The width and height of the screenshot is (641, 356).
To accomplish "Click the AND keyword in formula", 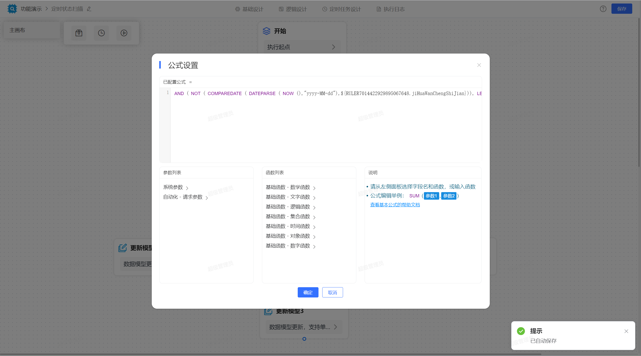I will coord(179,93).
